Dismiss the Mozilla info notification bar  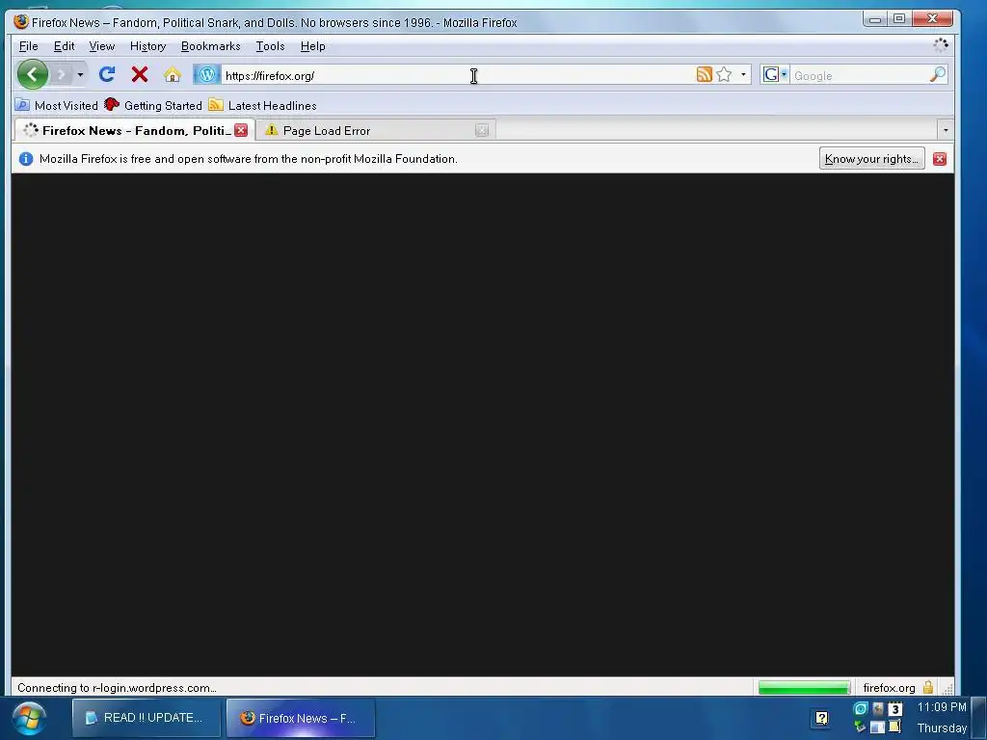click(x=940, y=159)
